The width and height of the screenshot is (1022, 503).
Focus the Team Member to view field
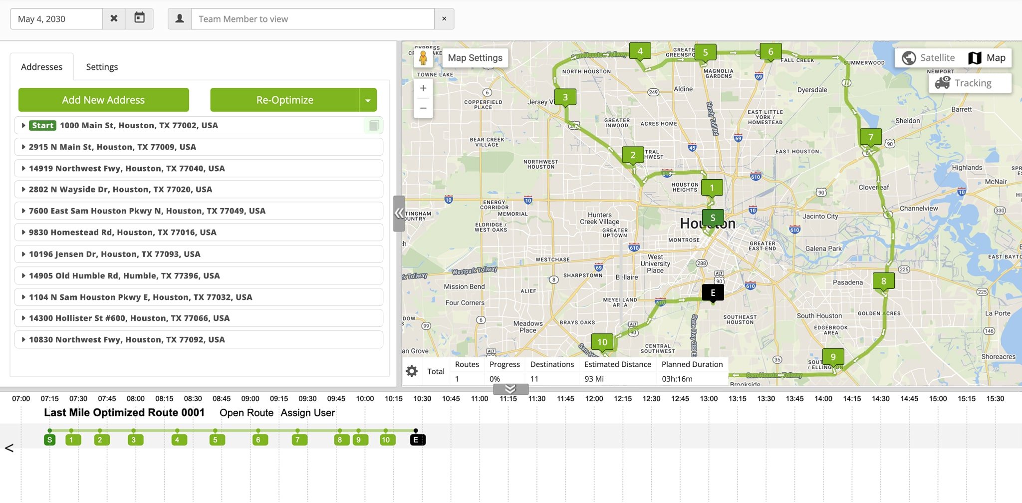click(x=313, y=19)
